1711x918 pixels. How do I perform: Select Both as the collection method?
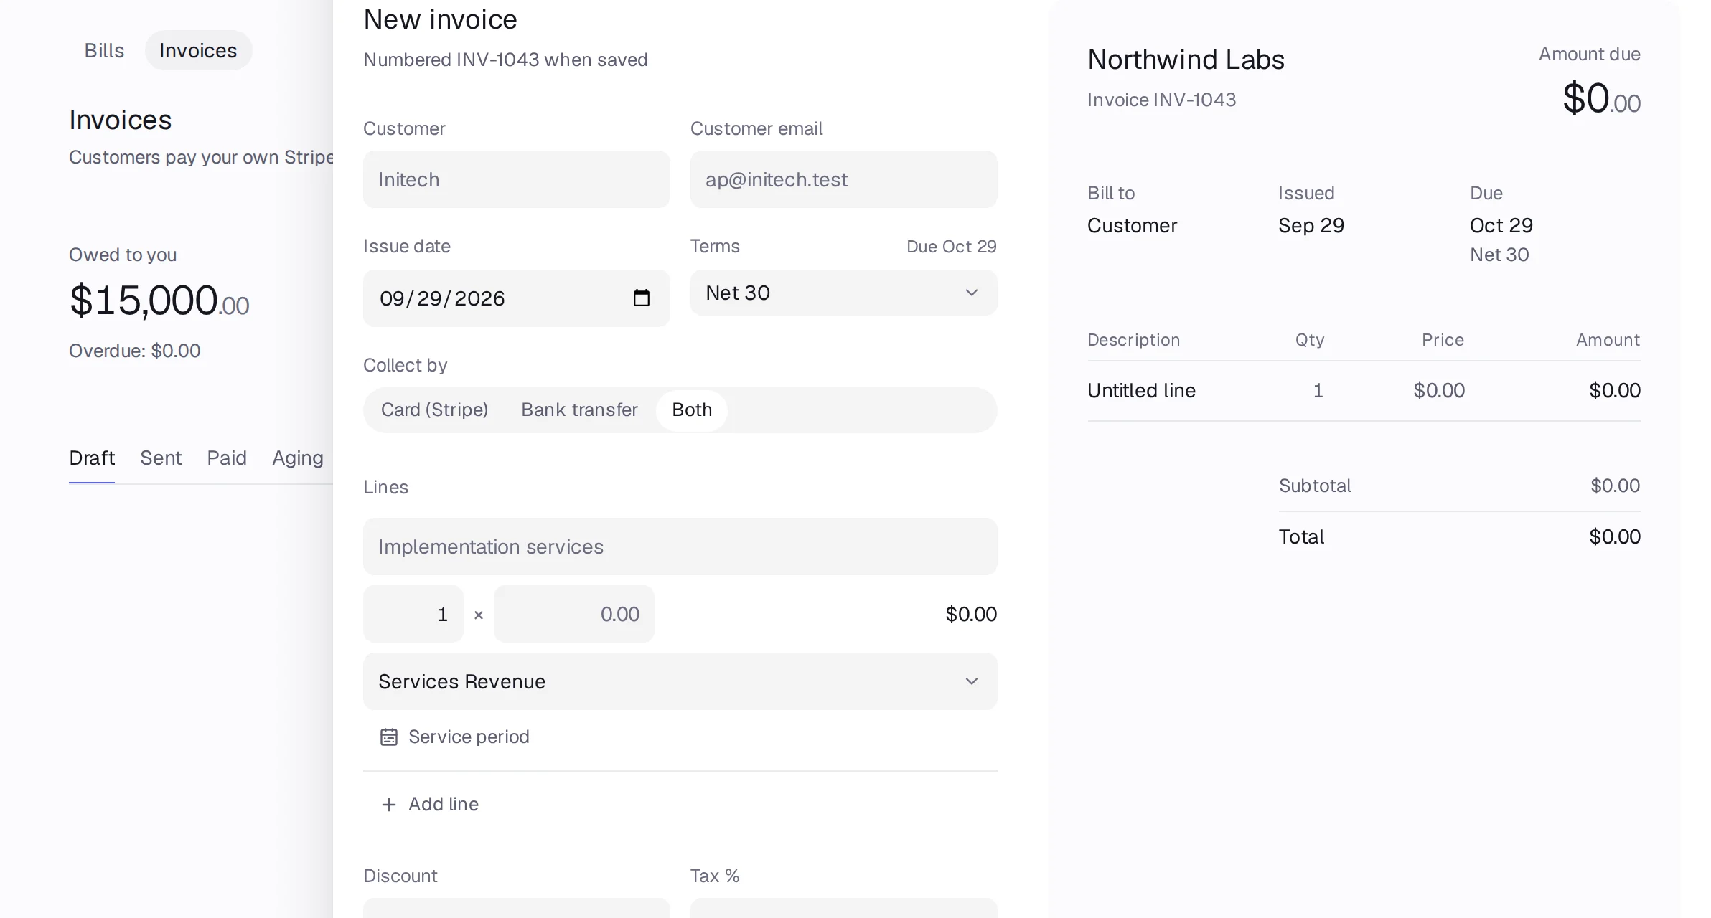(692, 410)
